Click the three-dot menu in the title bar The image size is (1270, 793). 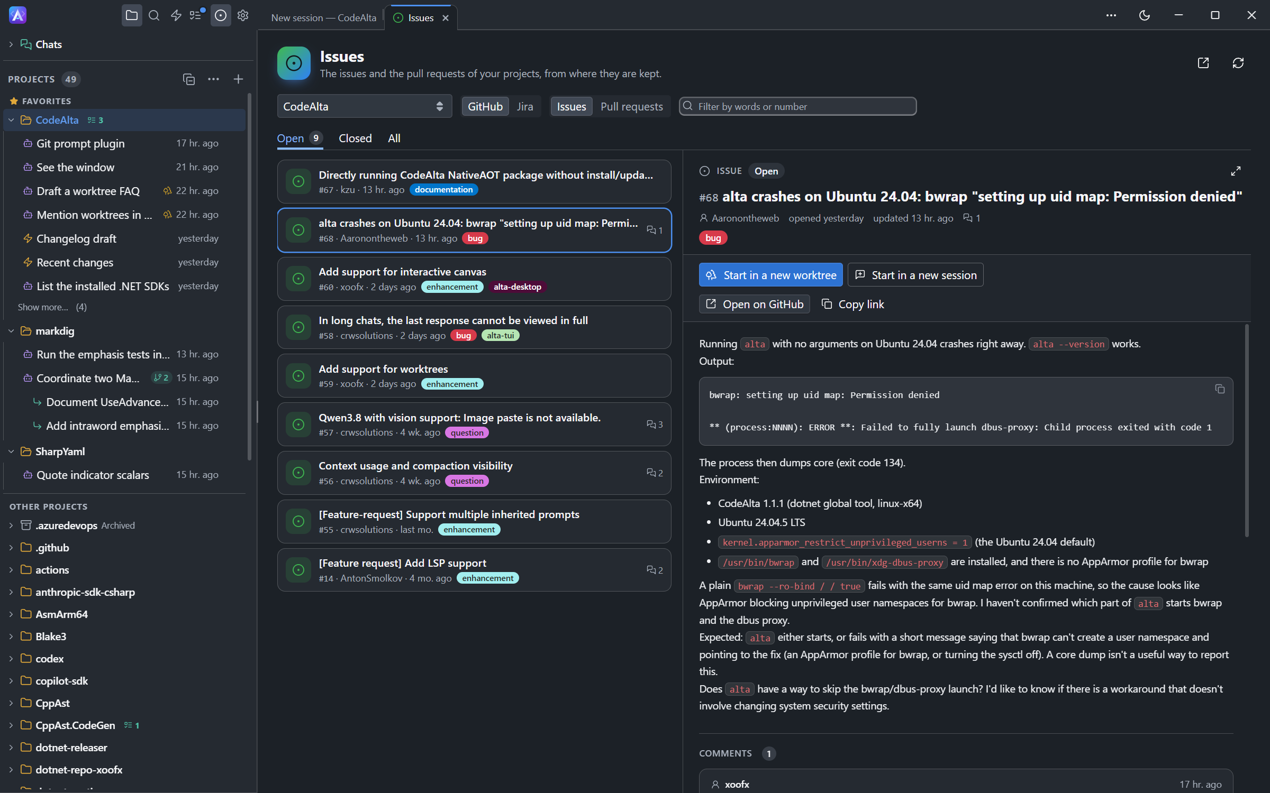pos(1111,15)
